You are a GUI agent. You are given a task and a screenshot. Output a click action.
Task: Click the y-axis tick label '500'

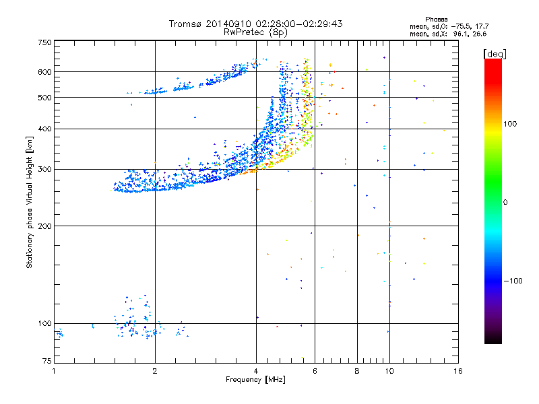pos(44,98)
